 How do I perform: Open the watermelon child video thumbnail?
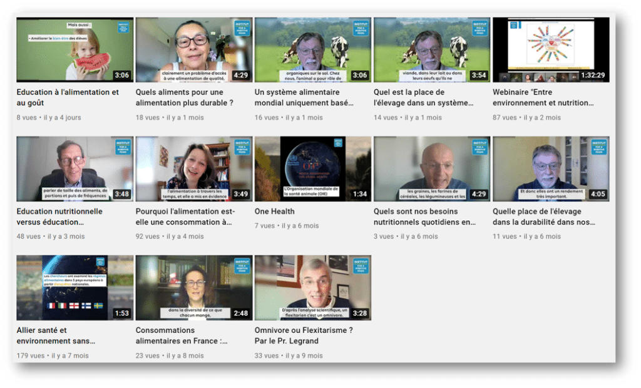74,50
